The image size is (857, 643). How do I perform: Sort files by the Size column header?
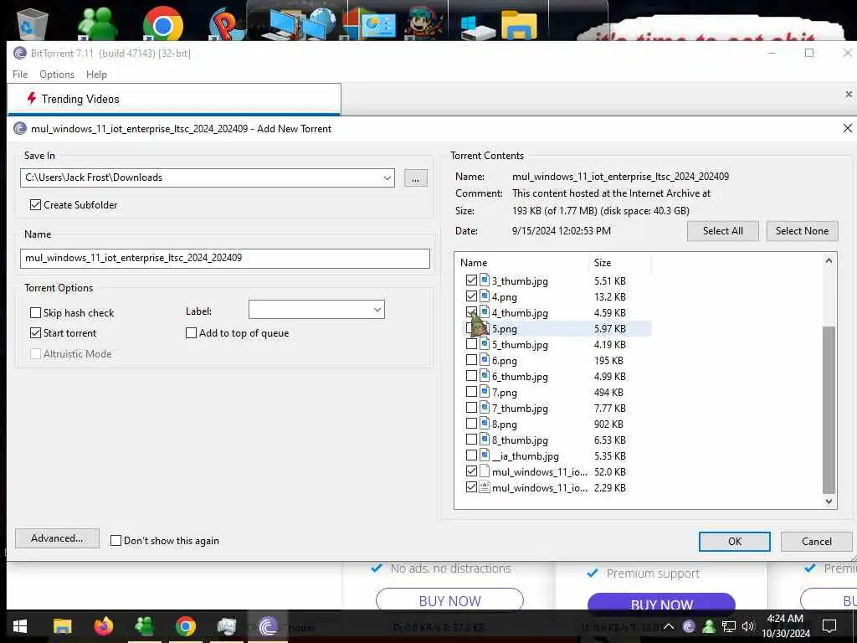[x=620, y=262]
